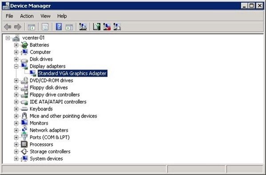
Task: Click the Keyboards category icon
Action: coord(24,109)
